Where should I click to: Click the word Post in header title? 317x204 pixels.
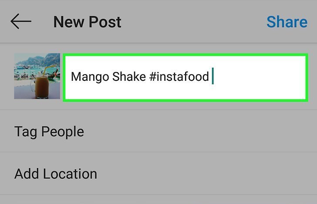tap(105, 22)
